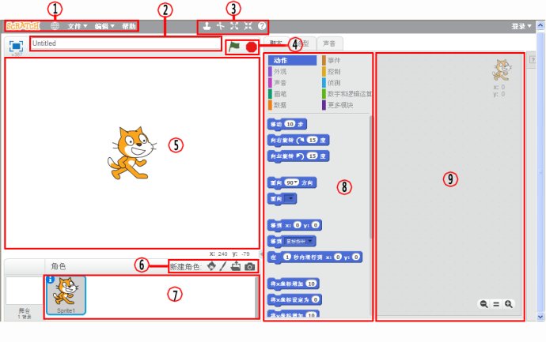This screenshot has width=546, height=342.
Task: Toggle full-screen stage mode icon
Action: tap(16, 47)
